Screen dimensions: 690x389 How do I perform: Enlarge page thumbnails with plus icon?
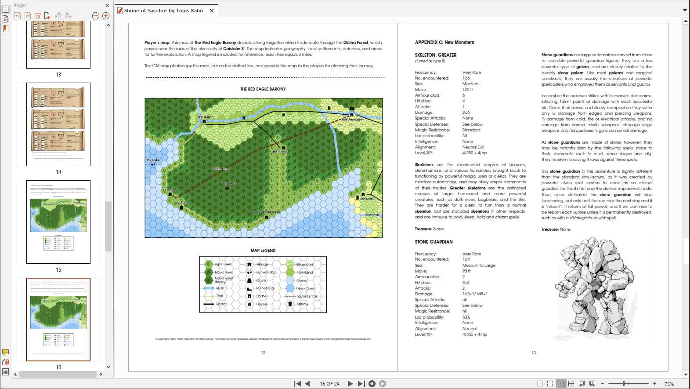click(x=106, y=16)
